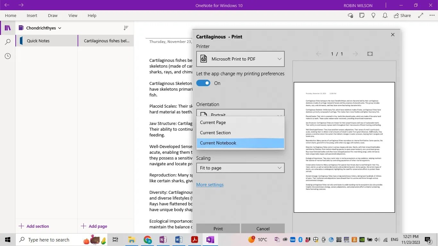Open notifications via the bell icon
The height and width of the screenshot is (246, 438).
click(x=385, y=15)
